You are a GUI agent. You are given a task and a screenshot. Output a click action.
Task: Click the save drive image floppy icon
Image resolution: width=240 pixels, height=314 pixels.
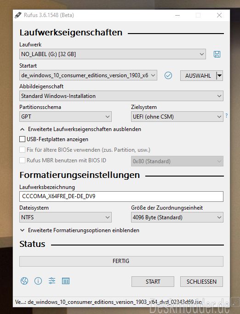click(x=217, y=54)
